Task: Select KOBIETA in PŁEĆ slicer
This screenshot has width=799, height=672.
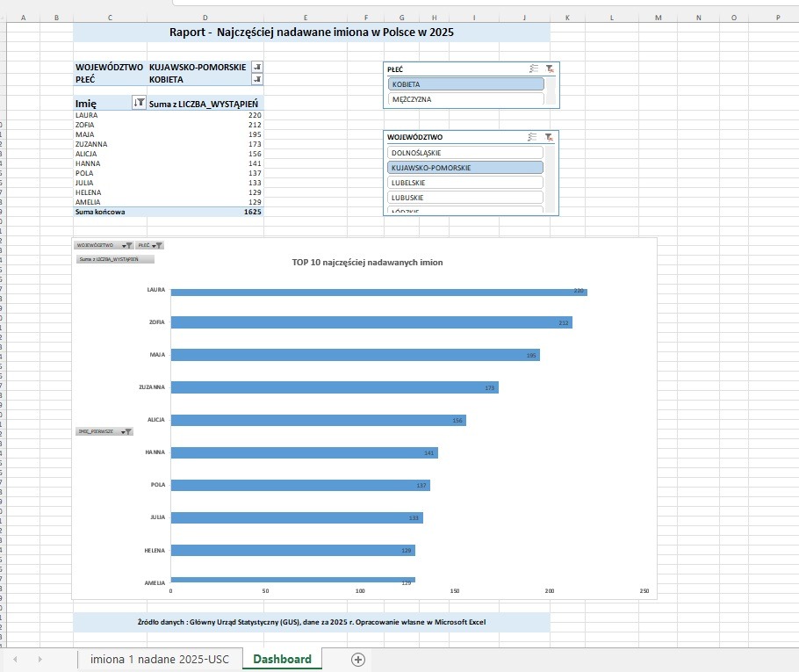Action: pos(465,84)
